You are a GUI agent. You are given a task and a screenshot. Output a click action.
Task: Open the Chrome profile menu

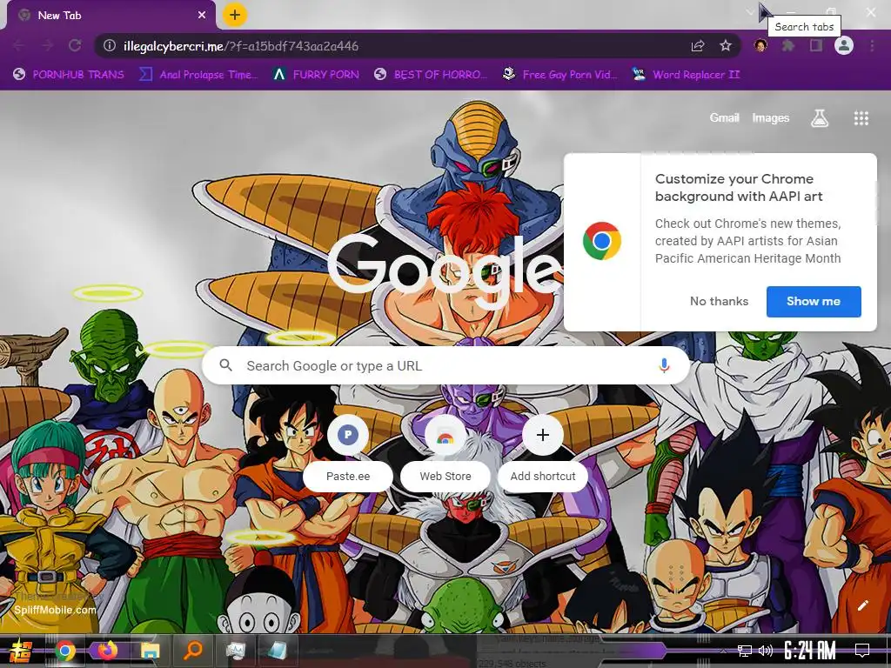pyautogui.click(x=844, y=45)
